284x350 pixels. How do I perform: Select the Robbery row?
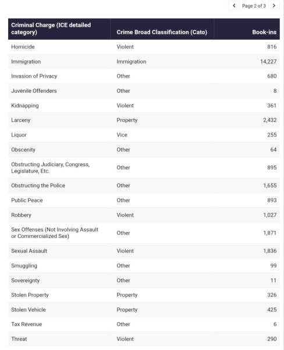pyautogui.click(x=144, y=215)
